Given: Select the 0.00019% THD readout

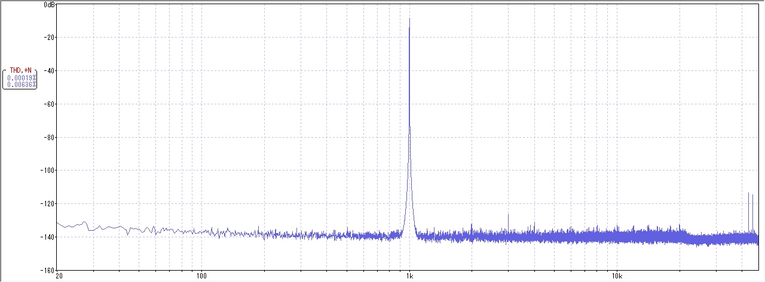Looking at the screenshot, I should [22, 78].
